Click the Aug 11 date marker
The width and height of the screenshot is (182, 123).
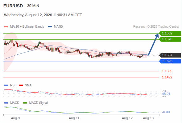pyautogui.click(x=74, y=118)
